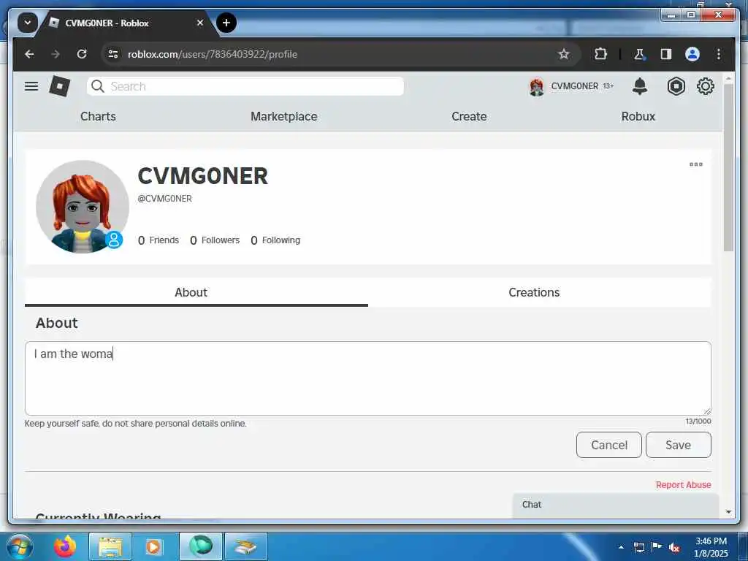The height and width of the screenshot is (561, 748).
Task: Click the 13/1000 character counter
Action: point(698,421)
